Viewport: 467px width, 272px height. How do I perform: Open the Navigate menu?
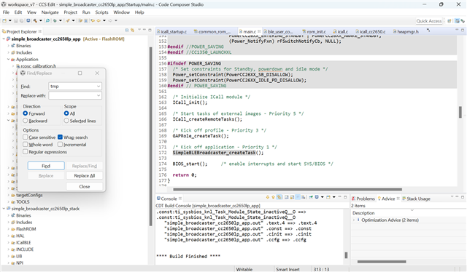50,12
